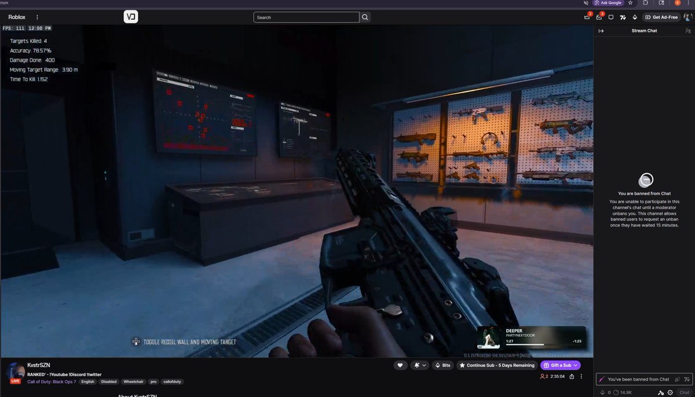Viewport: 695px width, 397px height.
Task: Click the share stream icon
Action: (572, 377)
